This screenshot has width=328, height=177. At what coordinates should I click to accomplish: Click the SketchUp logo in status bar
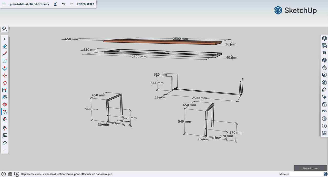pyautogui.click(x=325, y=174)
